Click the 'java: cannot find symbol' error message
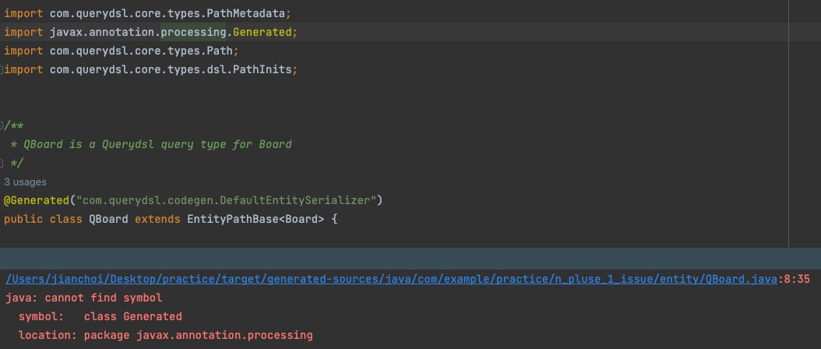The image size is (821, 349). point(84,298)
